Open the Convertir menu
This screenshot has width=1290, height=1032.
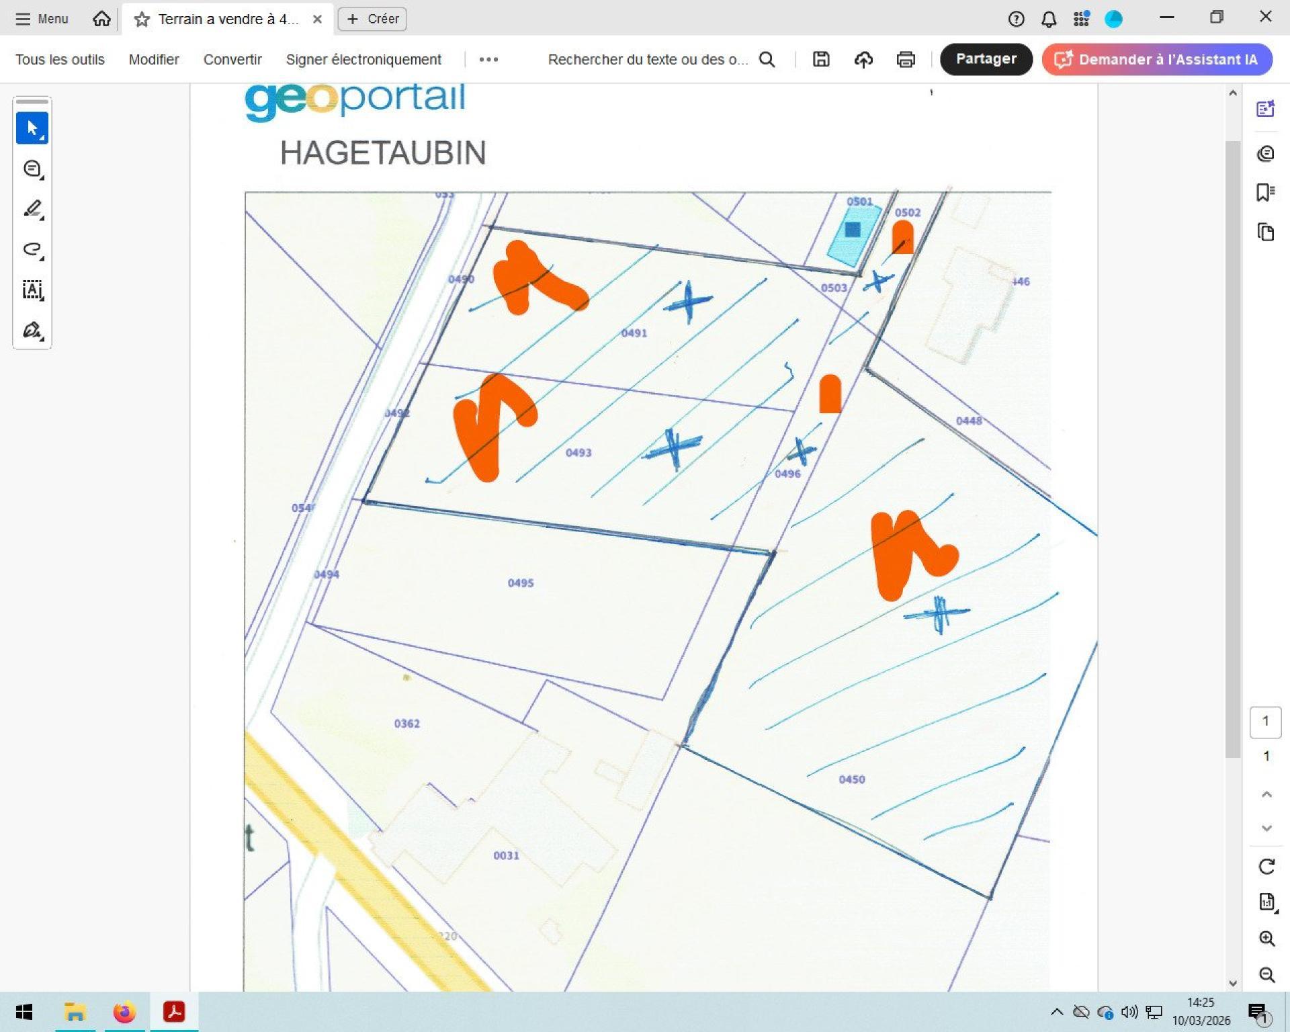(x=232, y=59)
